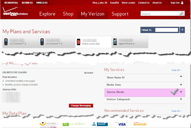The image size is (191, 128).
Task: Click into the Search input field
Action: point(160,13)
